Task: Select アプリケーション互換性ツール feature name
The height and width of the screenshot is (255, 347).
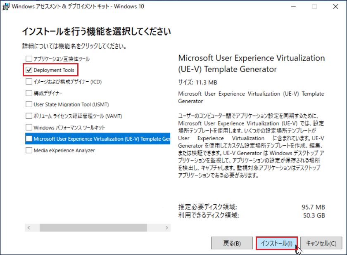Action: click(x=62, y=59)
